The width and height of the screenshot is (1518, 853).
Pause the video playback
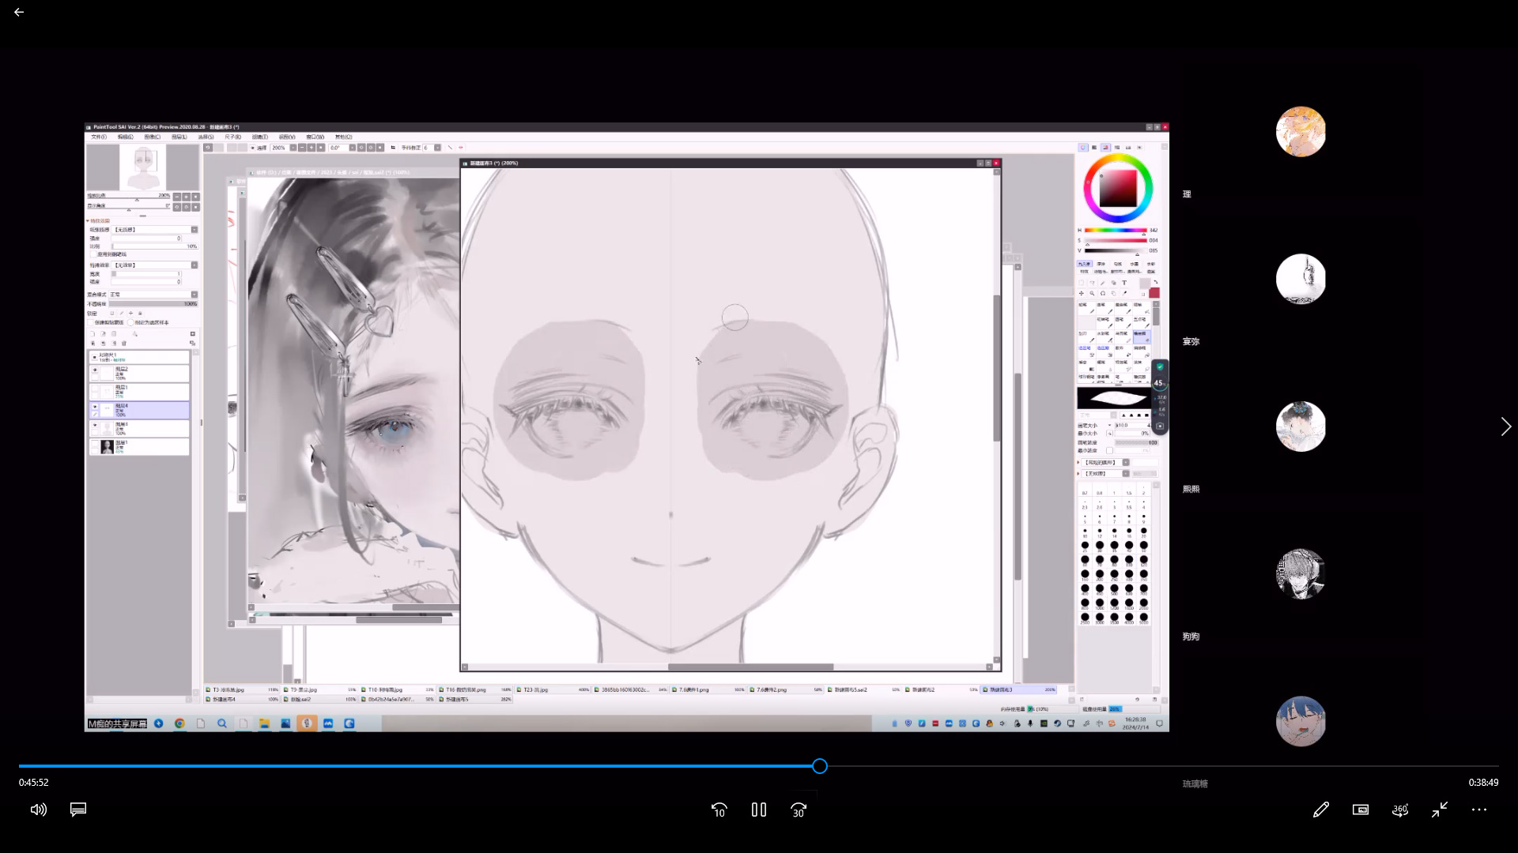[x=758, y=810]
